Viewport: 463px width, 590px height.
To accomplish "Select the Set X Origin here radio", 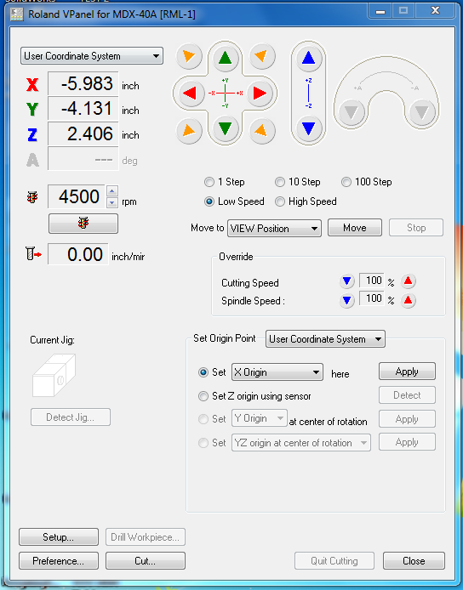I will (x=203, y=372).
